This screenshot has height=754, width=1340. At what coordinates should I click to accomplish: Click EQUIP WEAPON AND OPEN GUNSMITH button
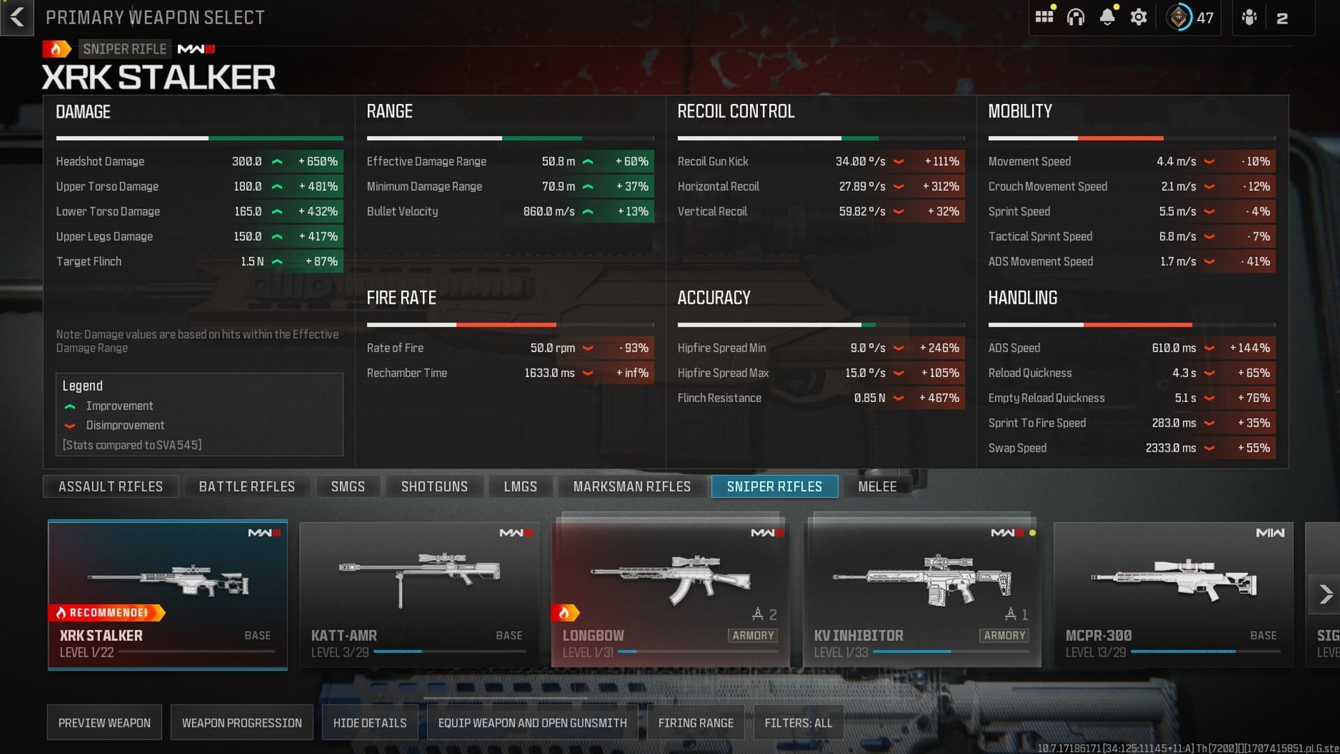[532, 723]
